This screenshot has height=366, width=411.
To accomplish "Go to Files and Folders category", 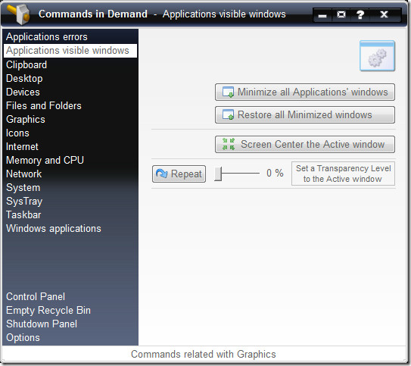I will 44,106.
